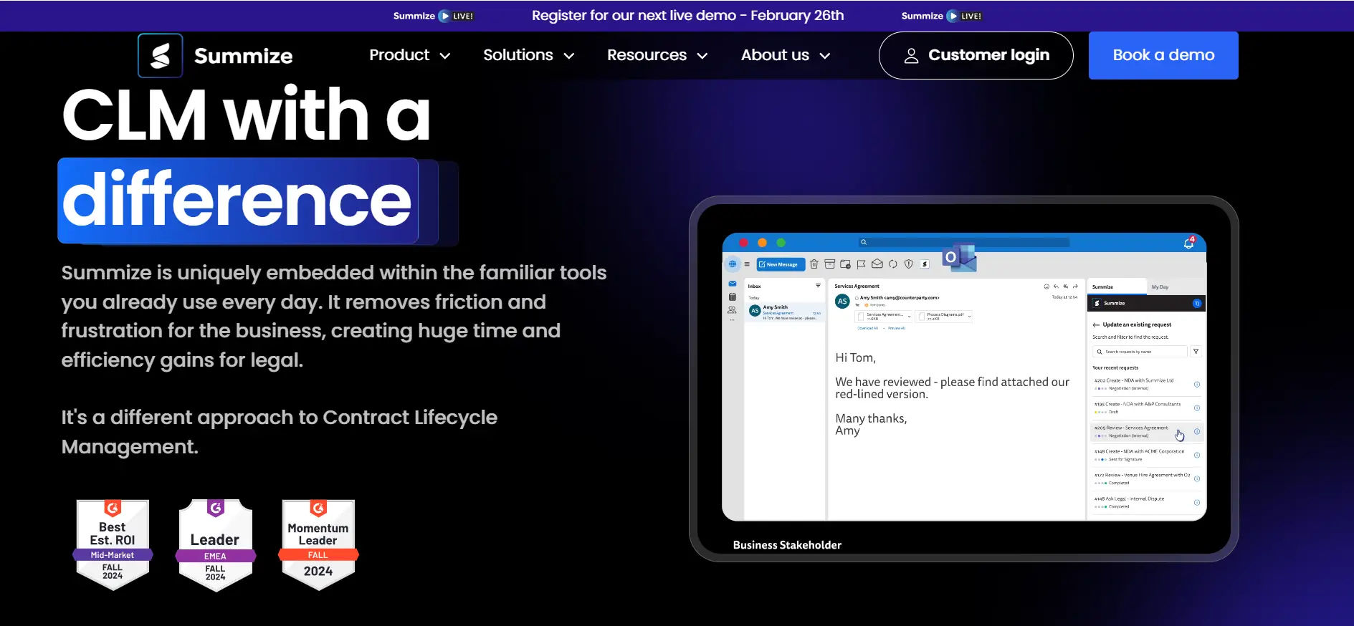
Task: Click the Preview All link
Action: tap(897, 328)
